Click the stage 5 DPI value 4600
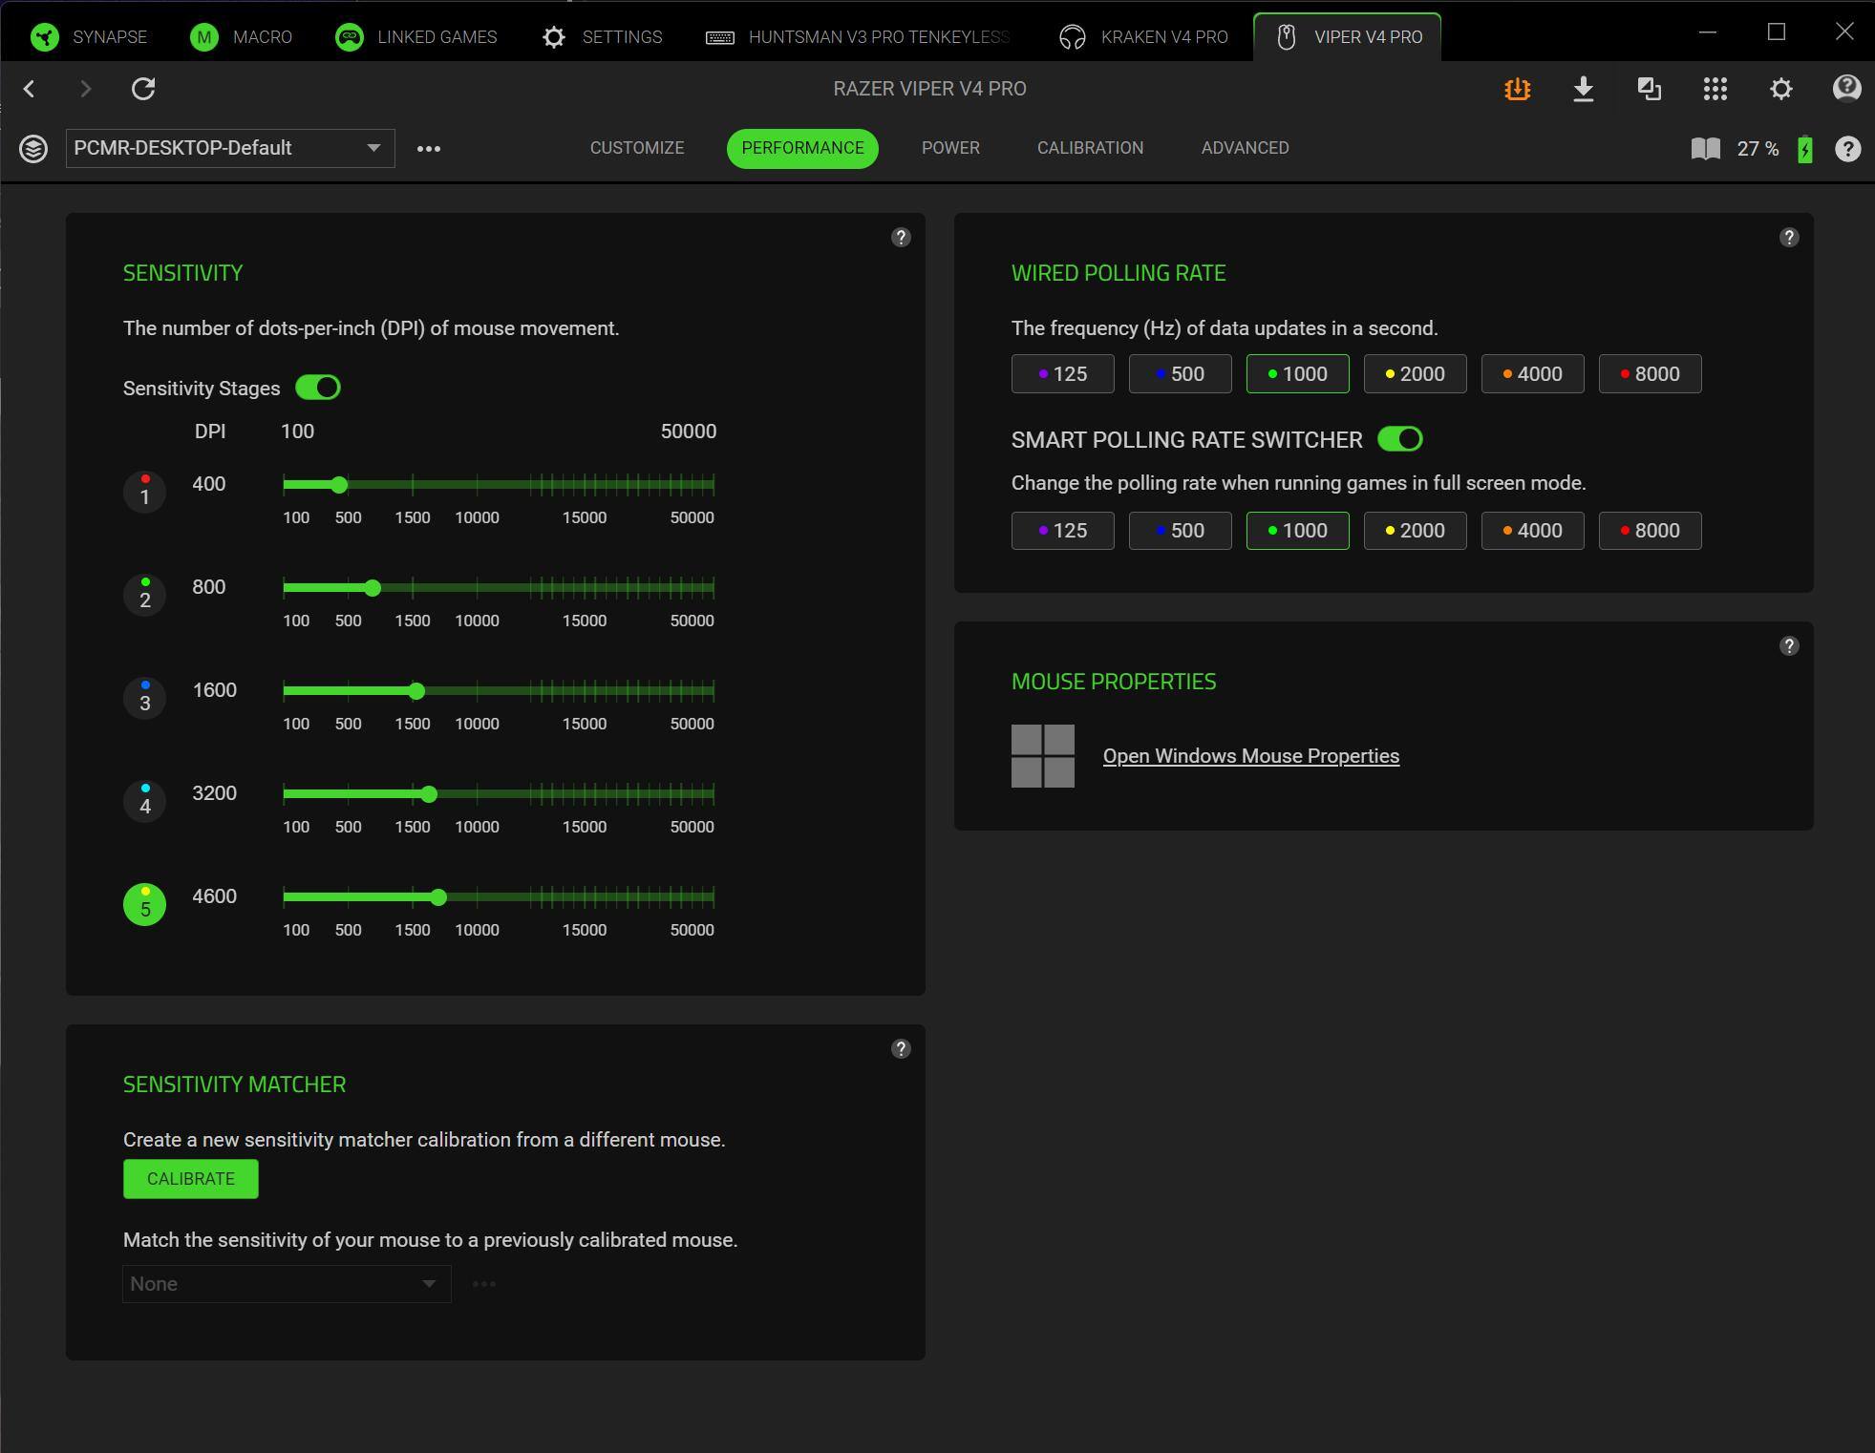This screenshot has width=1875, height=1453. pyautogui.click(x=215, y=896)
